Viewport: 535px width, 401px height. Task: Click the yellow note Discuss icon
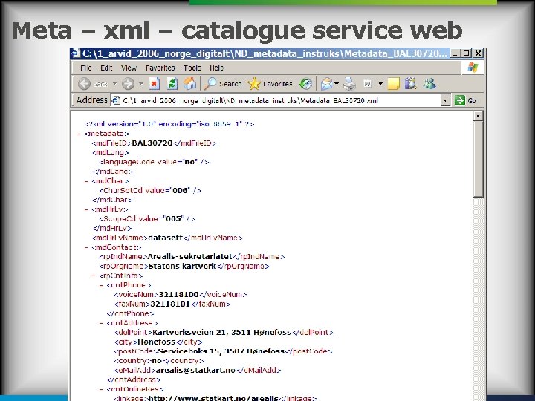coord(393,83)
